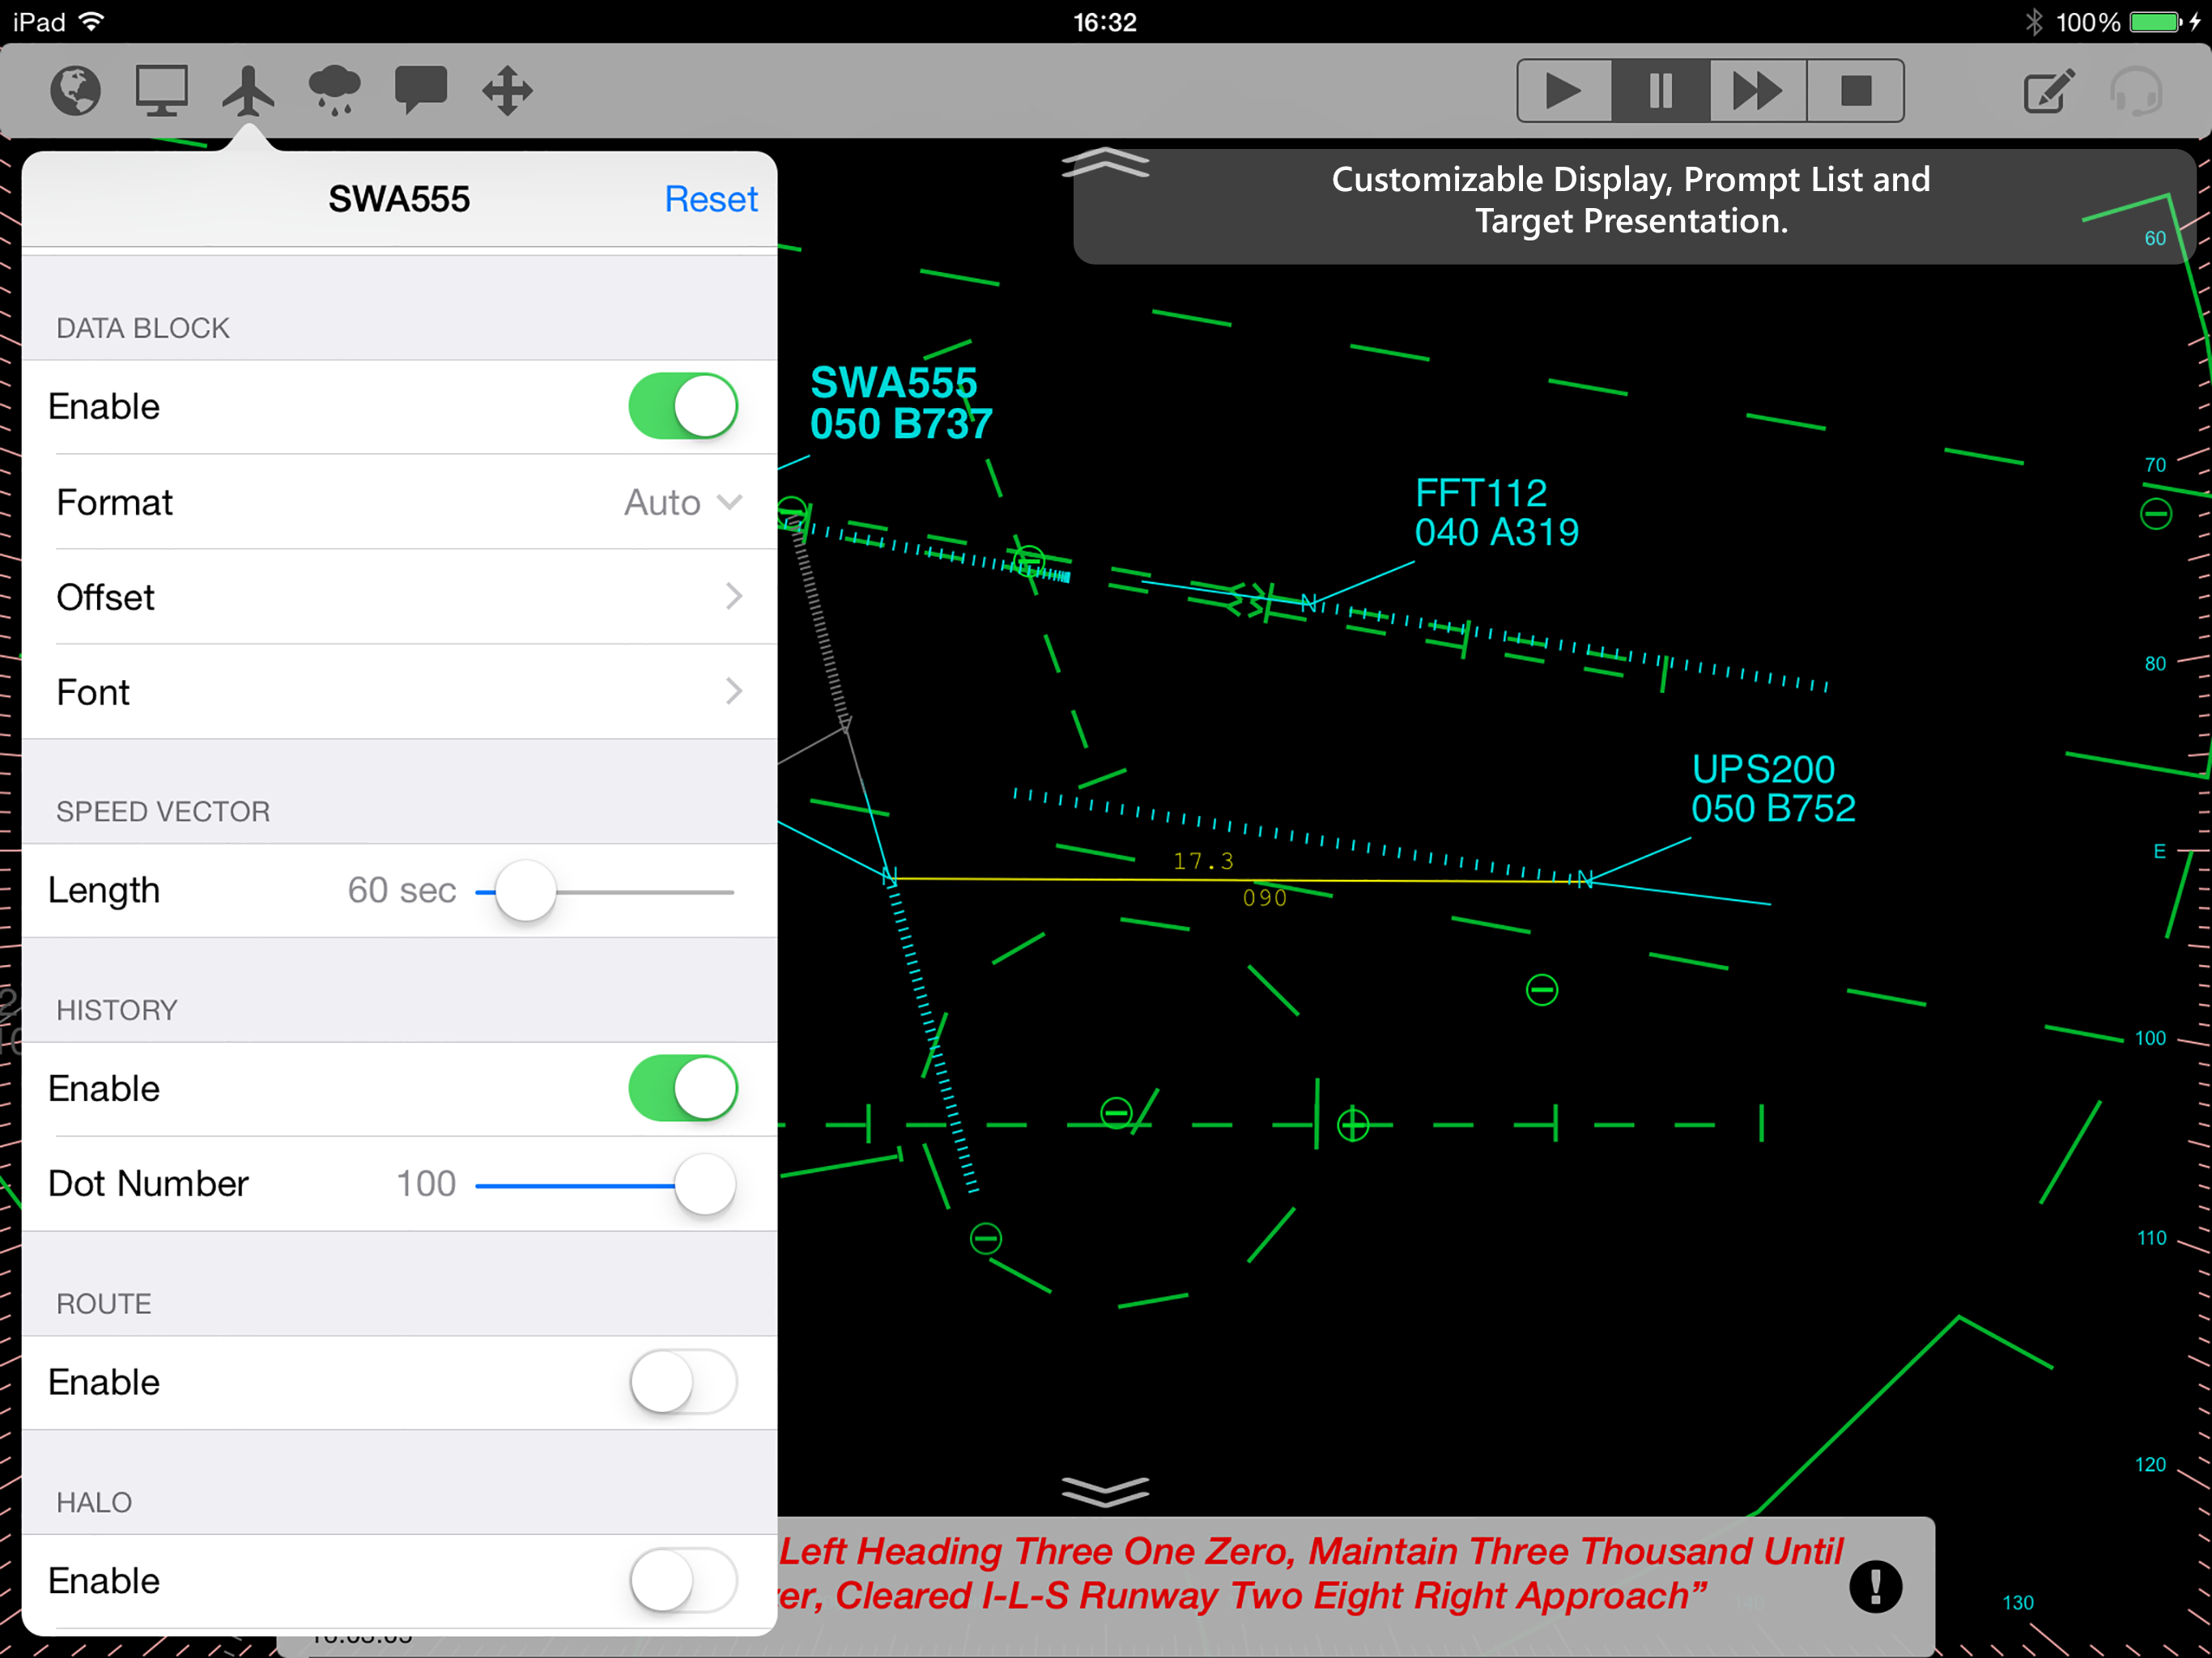This screenshot has width=2212, height=1658.
Task: Collapse the top caption banner chevron
Action: [1105, 162]
